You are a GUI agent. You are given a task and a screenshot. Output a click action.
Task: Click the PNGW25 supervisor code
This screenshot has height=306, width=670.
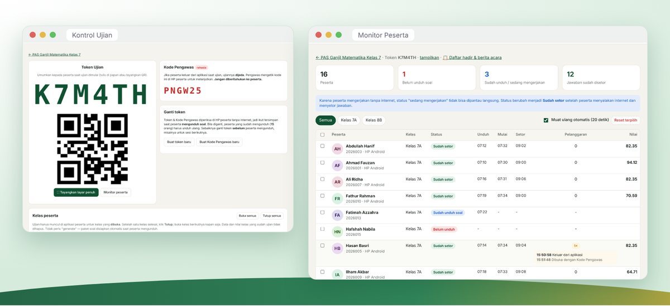pos(183,91)
